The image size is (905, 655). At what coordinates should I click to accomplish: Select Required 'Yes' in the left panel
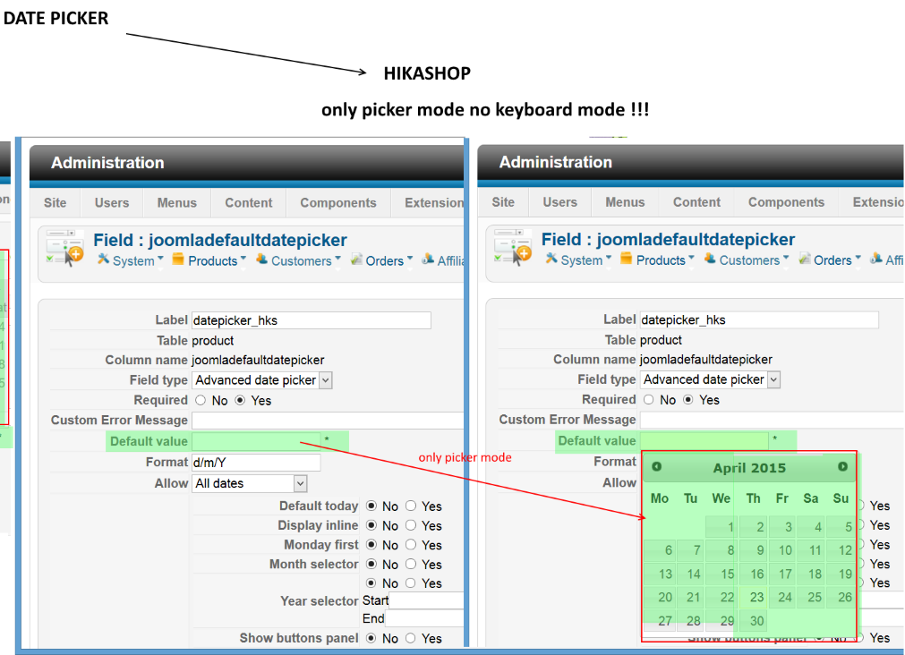pyautogui.click(x=240, y=400)
